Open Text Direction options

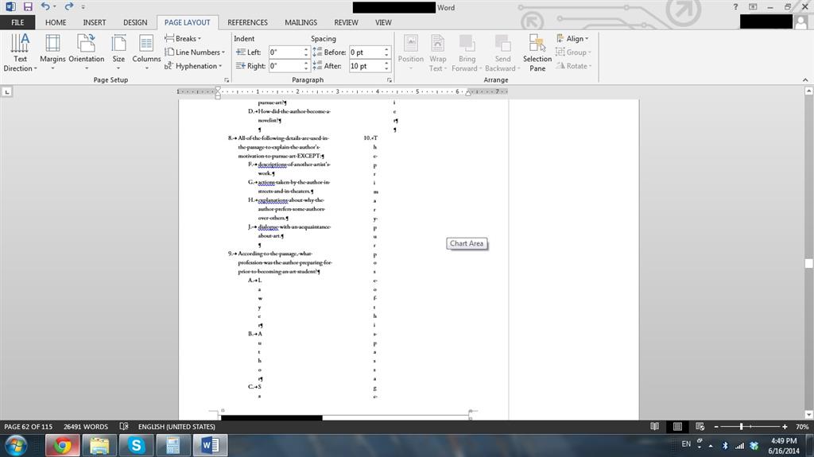(x=20, y=52)
